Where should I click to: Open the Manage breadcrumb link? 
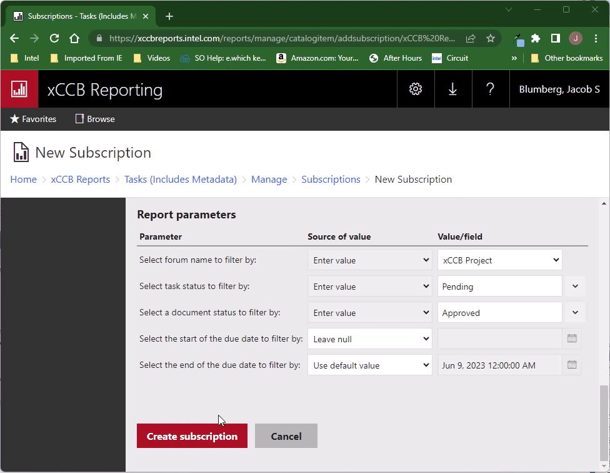point(269,179)
